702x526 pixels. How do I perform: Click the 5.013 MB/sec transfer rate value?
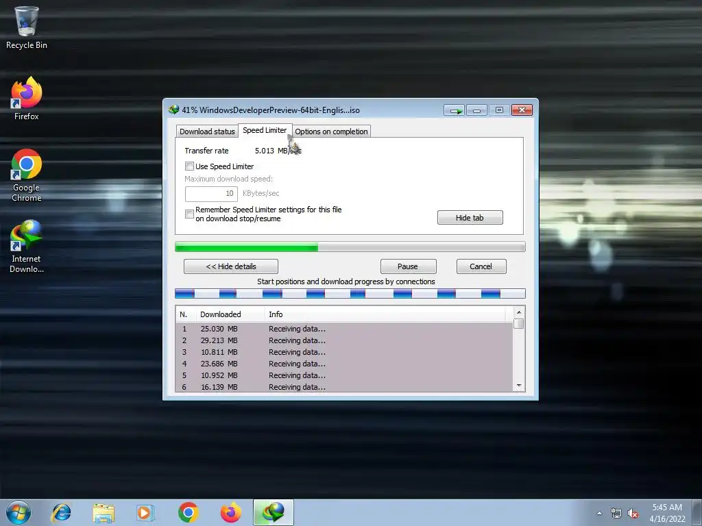pos(278,151)
